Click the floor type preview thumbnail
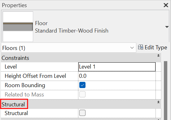171x120 pixels. 18,27
